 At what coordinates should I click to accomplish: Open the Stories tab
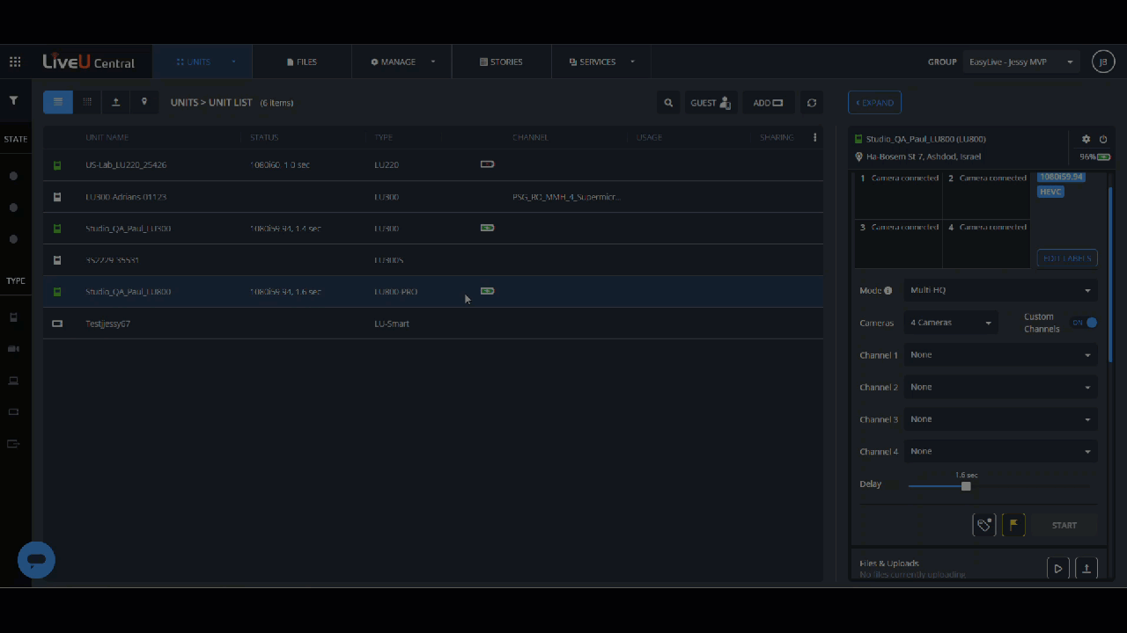coord(501,62)
